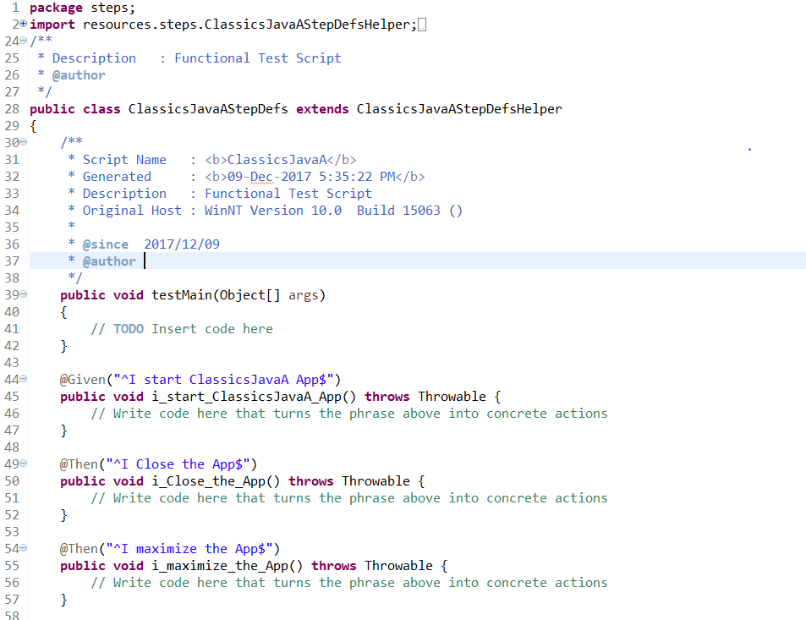Click the blue marker beside the Javadoc comment

(749, 147)
